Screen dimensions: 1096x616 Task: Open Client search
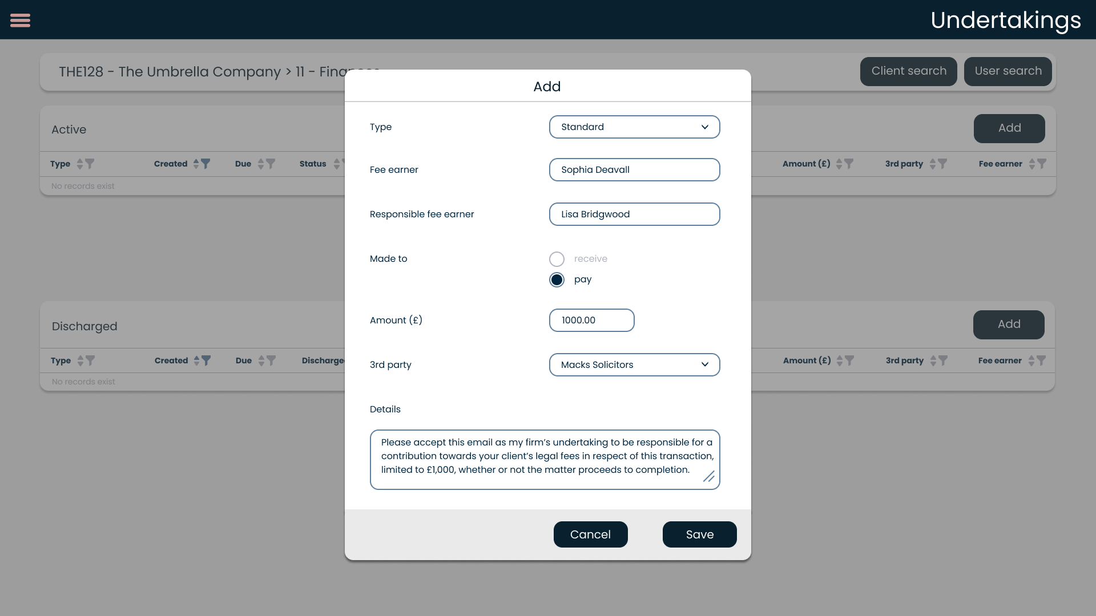coord(908,71)
